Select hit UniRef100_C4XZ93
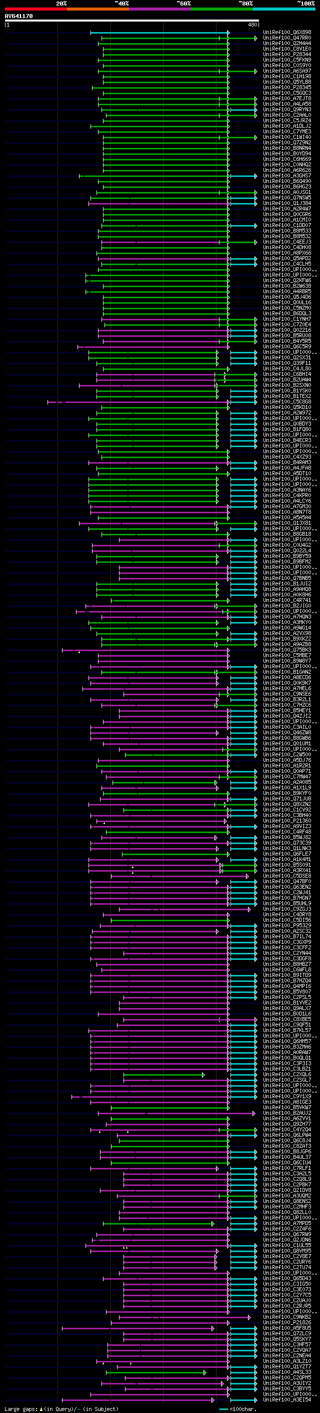 [x=287, y=457]
